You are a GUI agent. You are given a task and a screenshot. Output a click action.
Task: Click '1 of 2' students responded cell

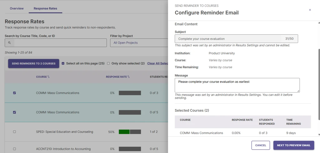tap(154, 131)
